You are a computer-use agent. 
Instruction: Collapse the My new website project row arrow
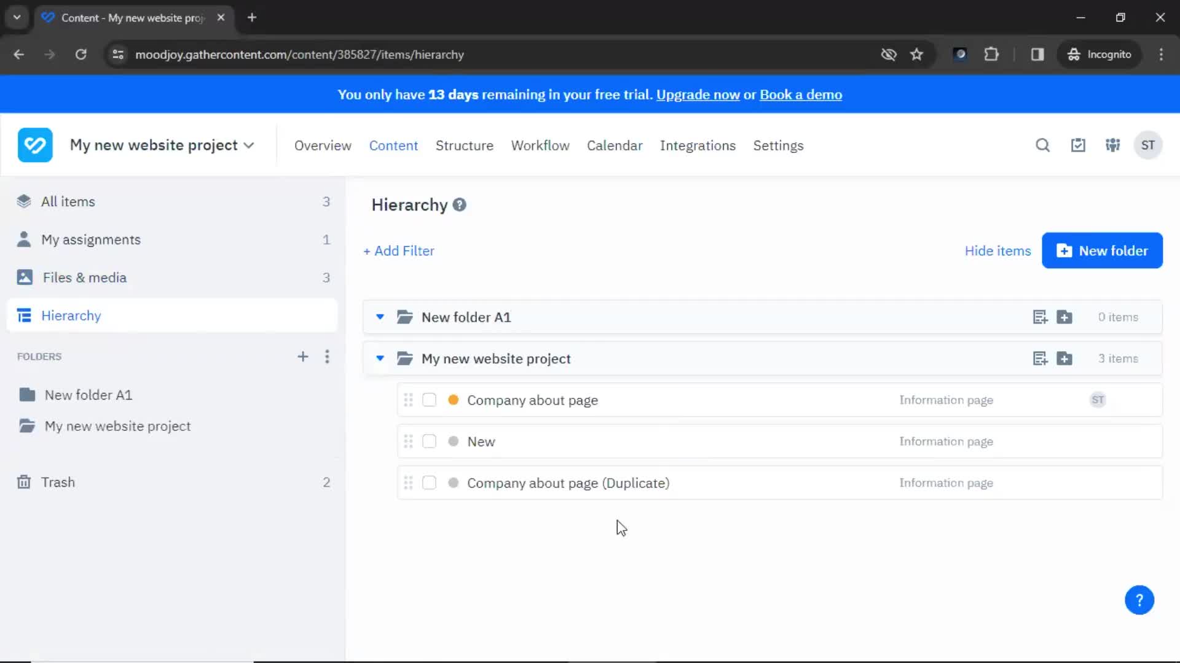(x=380, y=359)
